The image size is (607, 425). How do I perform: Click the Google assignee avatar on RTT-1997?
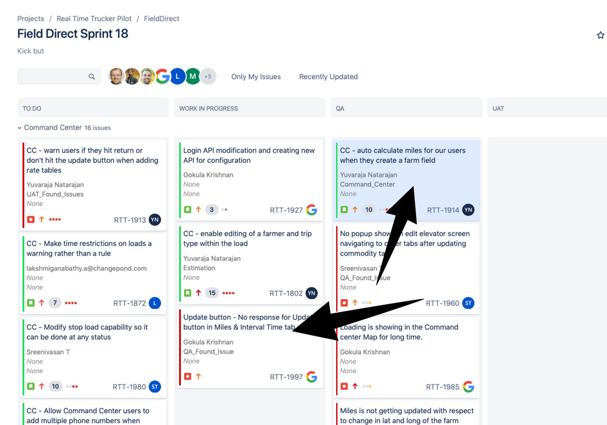312,376
